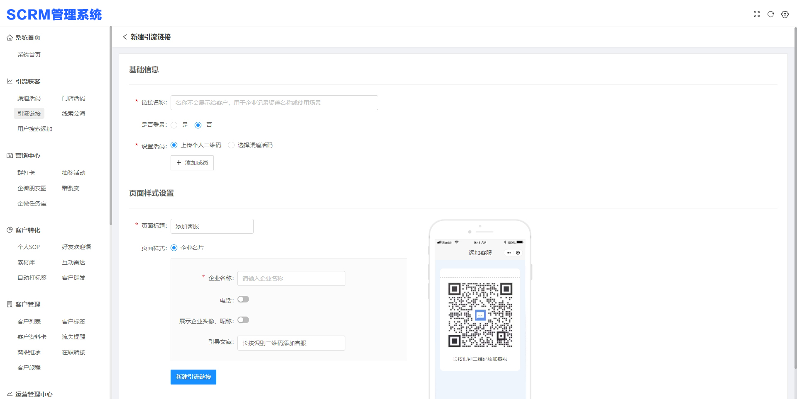Open 客户标签 menu item
The height and width of the screenshot is (399, 797).
(x=73, y=322)
